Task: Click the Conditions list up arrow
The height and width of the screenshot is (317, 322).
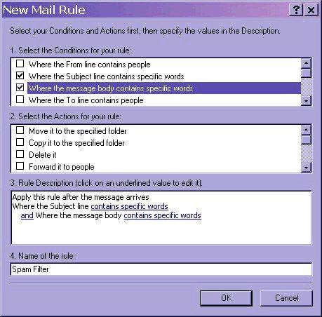Action: pyautogui.click(x=306, y=63)
